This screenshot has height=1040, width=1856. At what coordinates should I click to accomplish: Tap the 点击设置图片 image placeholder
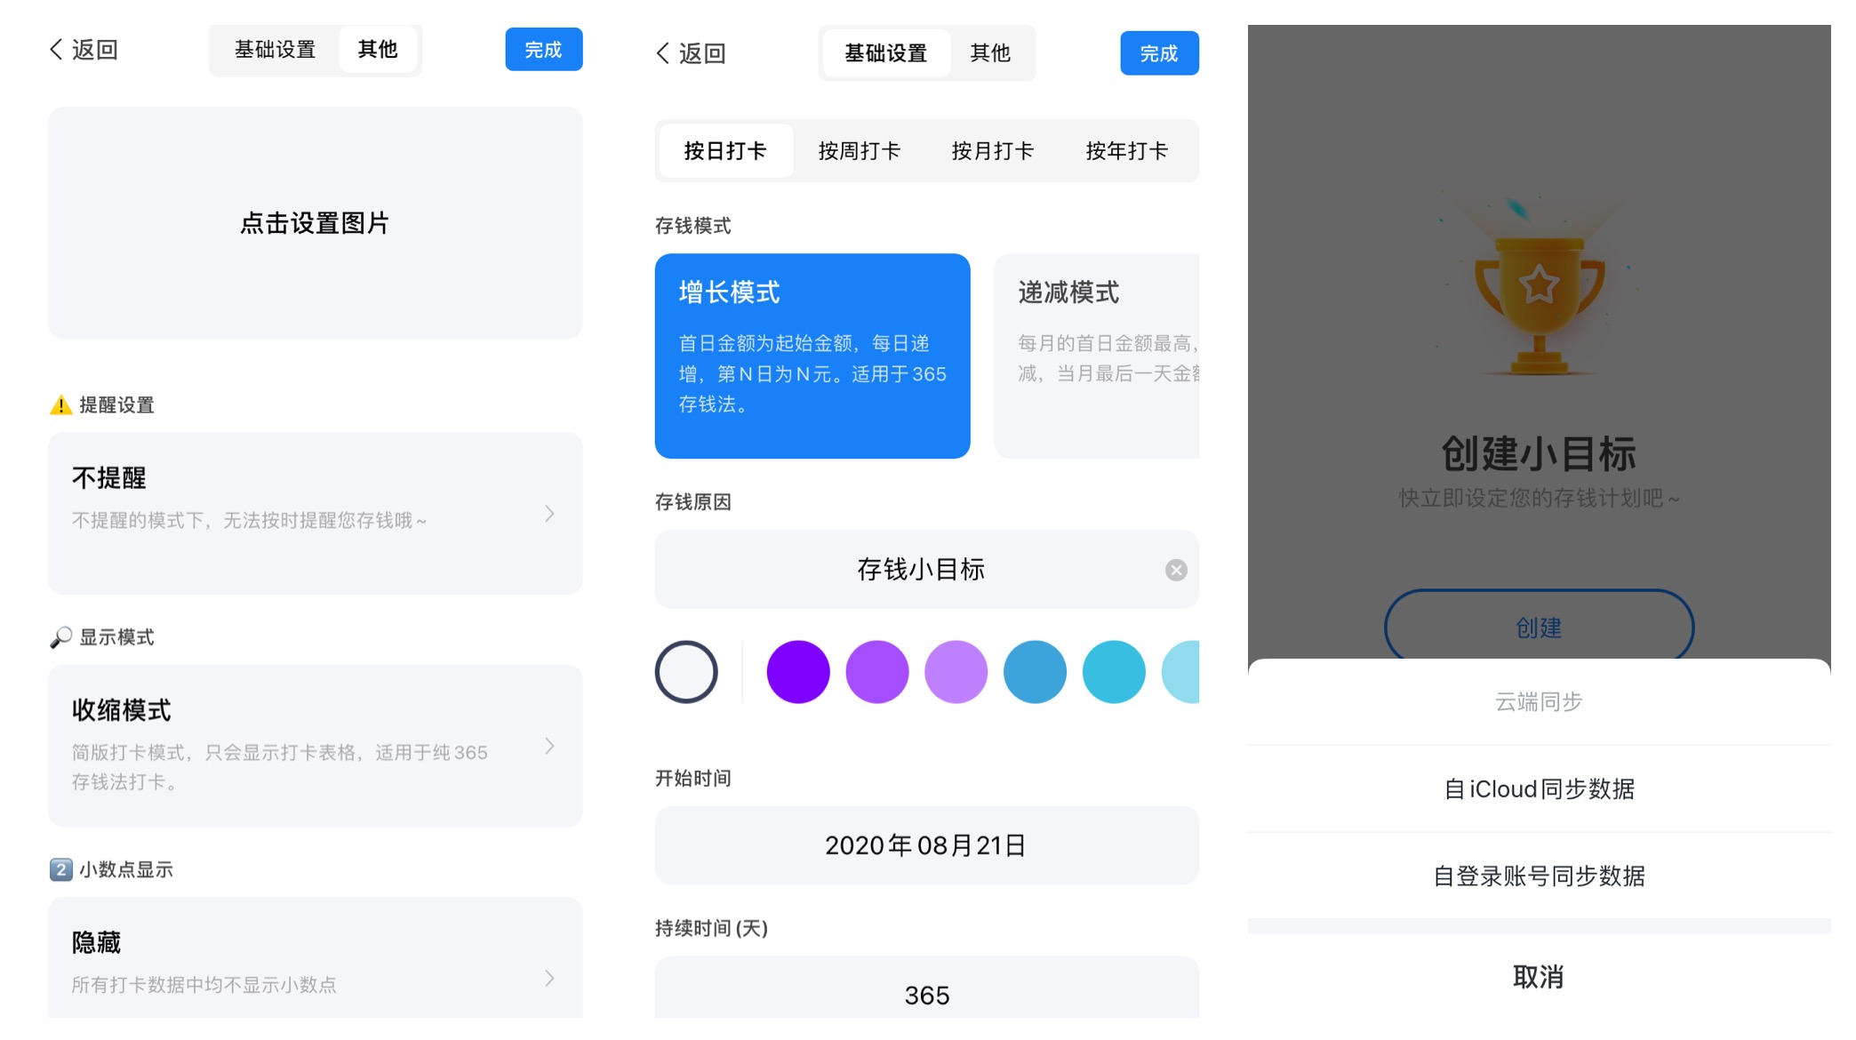tap(316, 223)
